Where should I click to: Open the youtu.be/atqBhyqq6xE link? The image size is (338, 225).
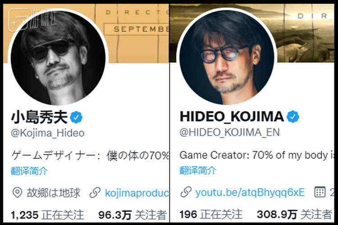coord(250,192)
